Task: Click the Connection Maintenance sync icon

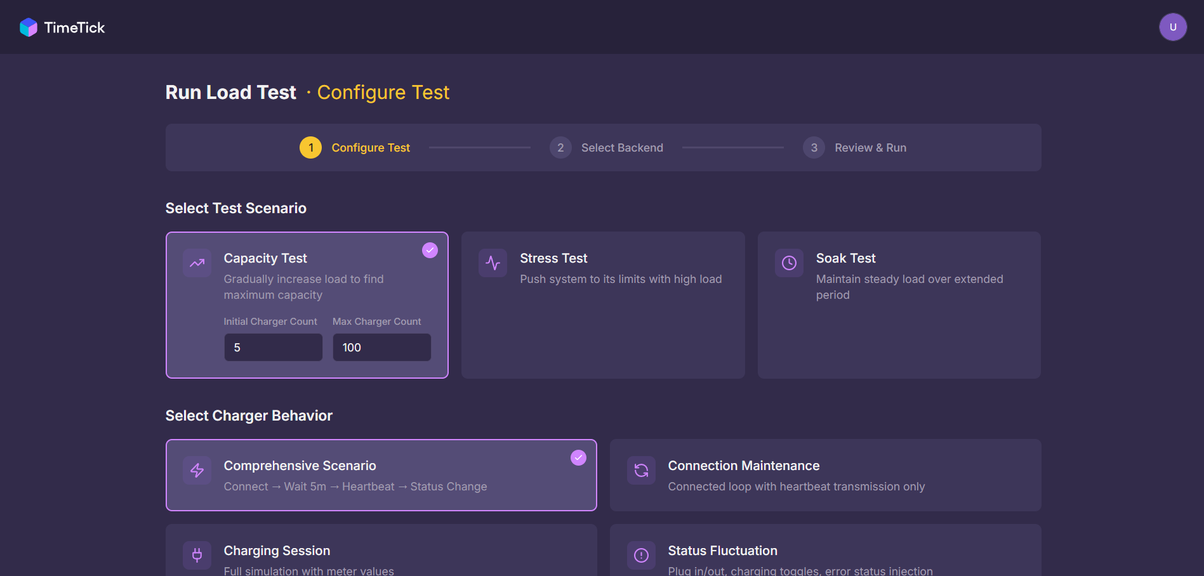Action: [641, 470]
